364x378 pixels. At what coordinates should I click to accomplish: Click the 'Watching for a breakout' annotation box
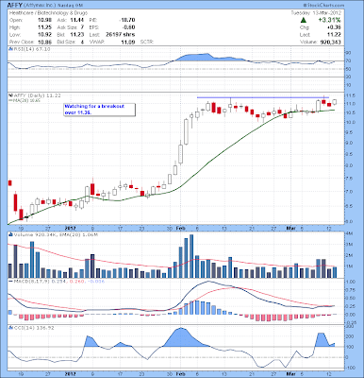point(100,110)
